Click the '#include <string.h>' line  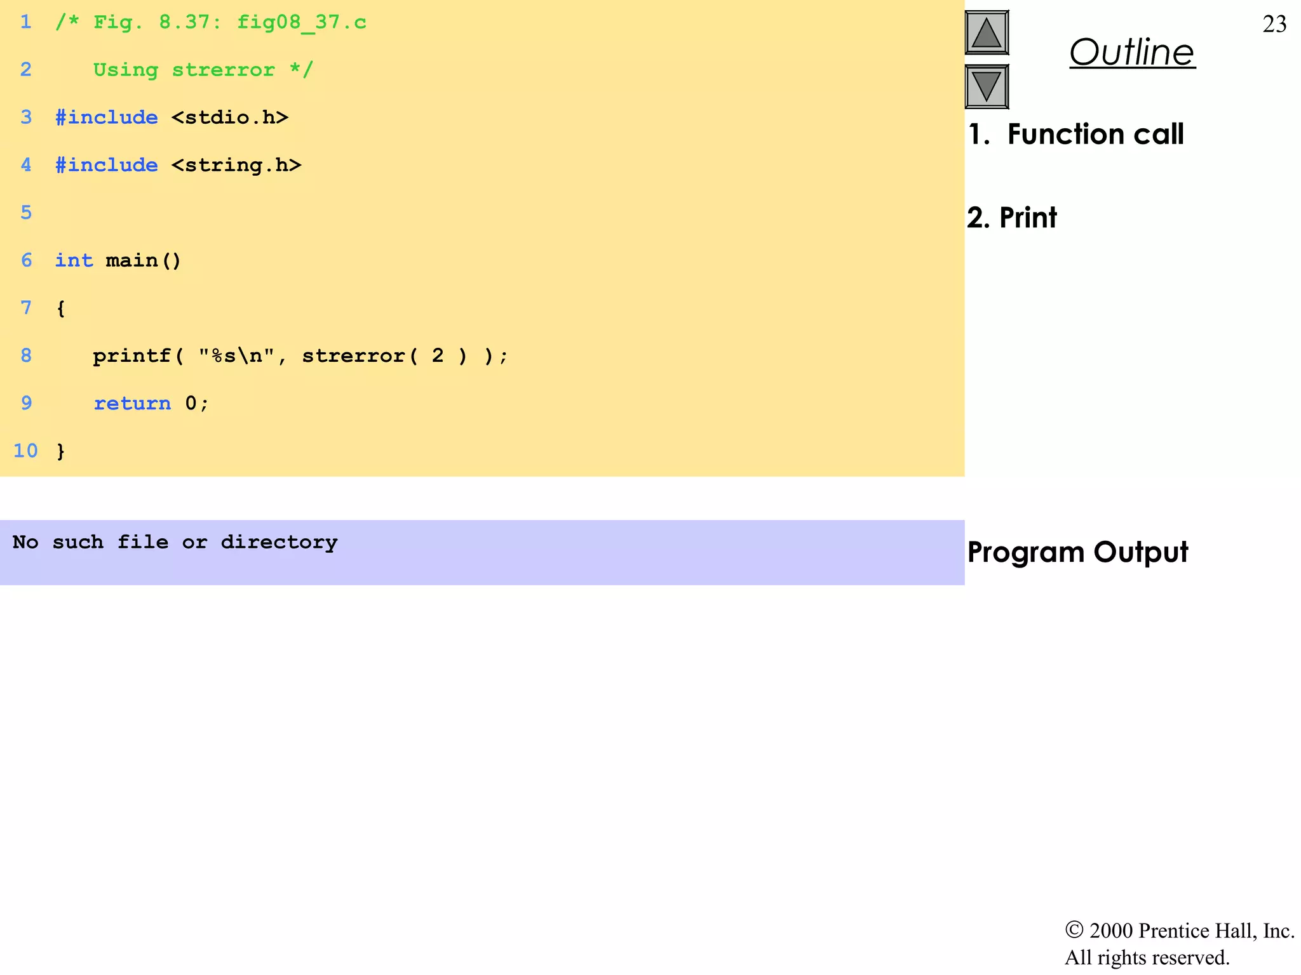click(178, 165)
